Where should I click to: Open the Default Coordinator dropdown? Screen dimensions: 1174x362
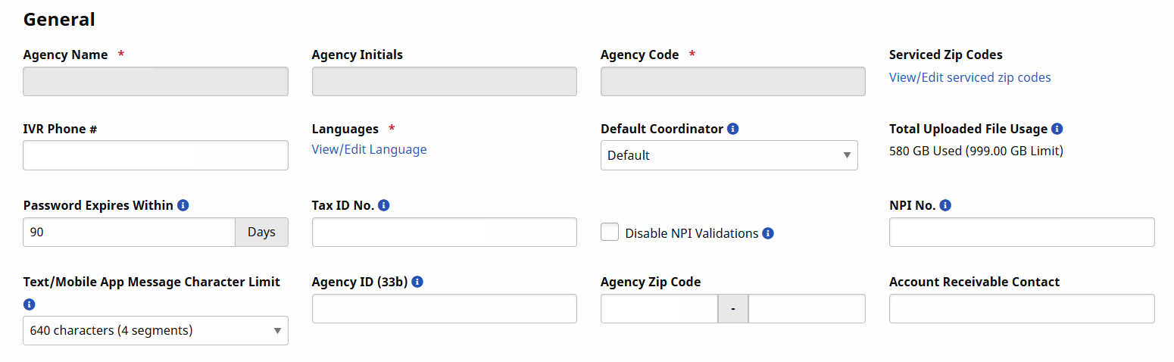pyautogui.click(x=729, y=155)
